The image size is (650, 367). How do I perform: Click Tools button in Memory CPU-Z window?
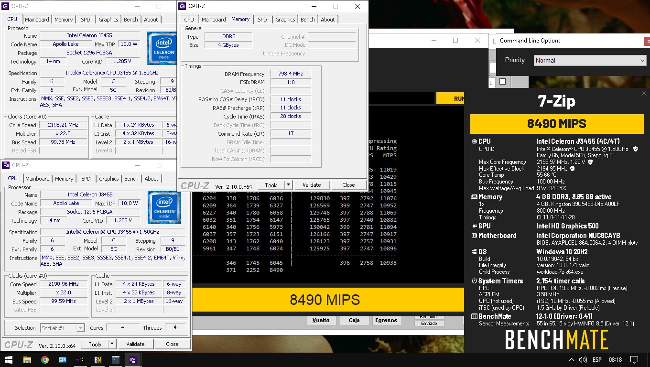[x=271, y=185]
